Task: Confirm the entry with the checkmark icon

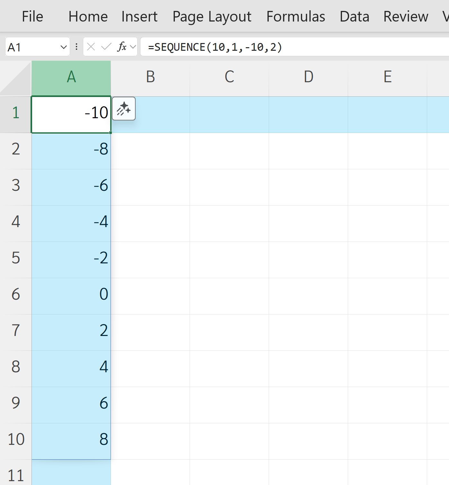Action: click(106, 47)
